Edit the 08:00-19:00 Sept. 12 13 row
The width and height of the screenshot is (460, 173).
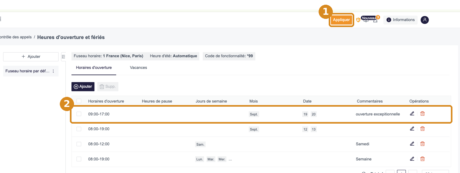(x=412, y=129)
